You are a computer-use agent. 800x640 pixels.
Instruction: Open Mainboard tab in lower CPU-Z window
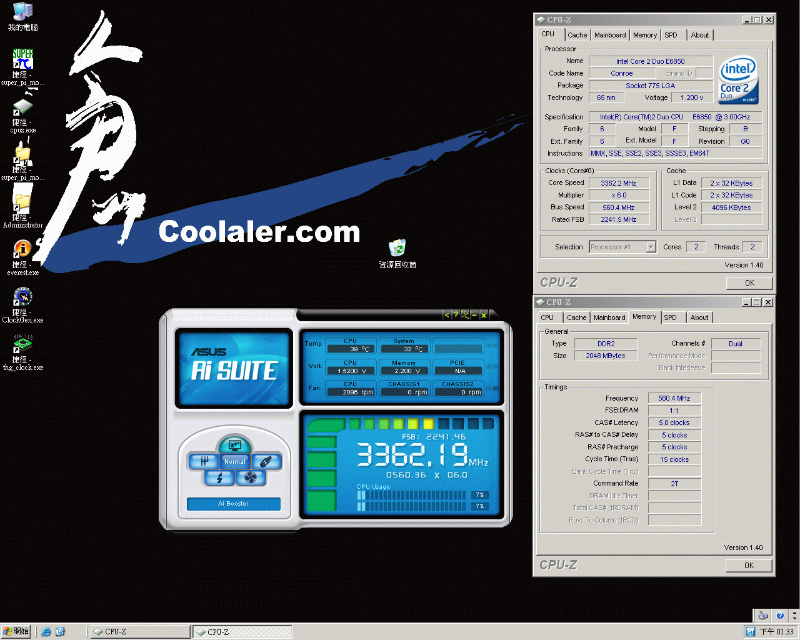pos(609,317)
